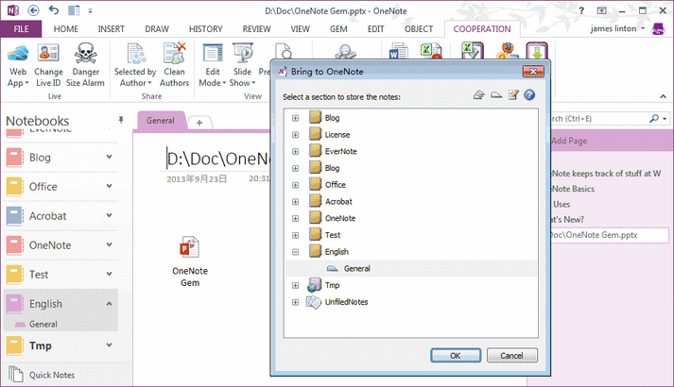674x387 pixels.
Task: Expand Acrobat notebook in dialog tree
Action: [295, 202]
